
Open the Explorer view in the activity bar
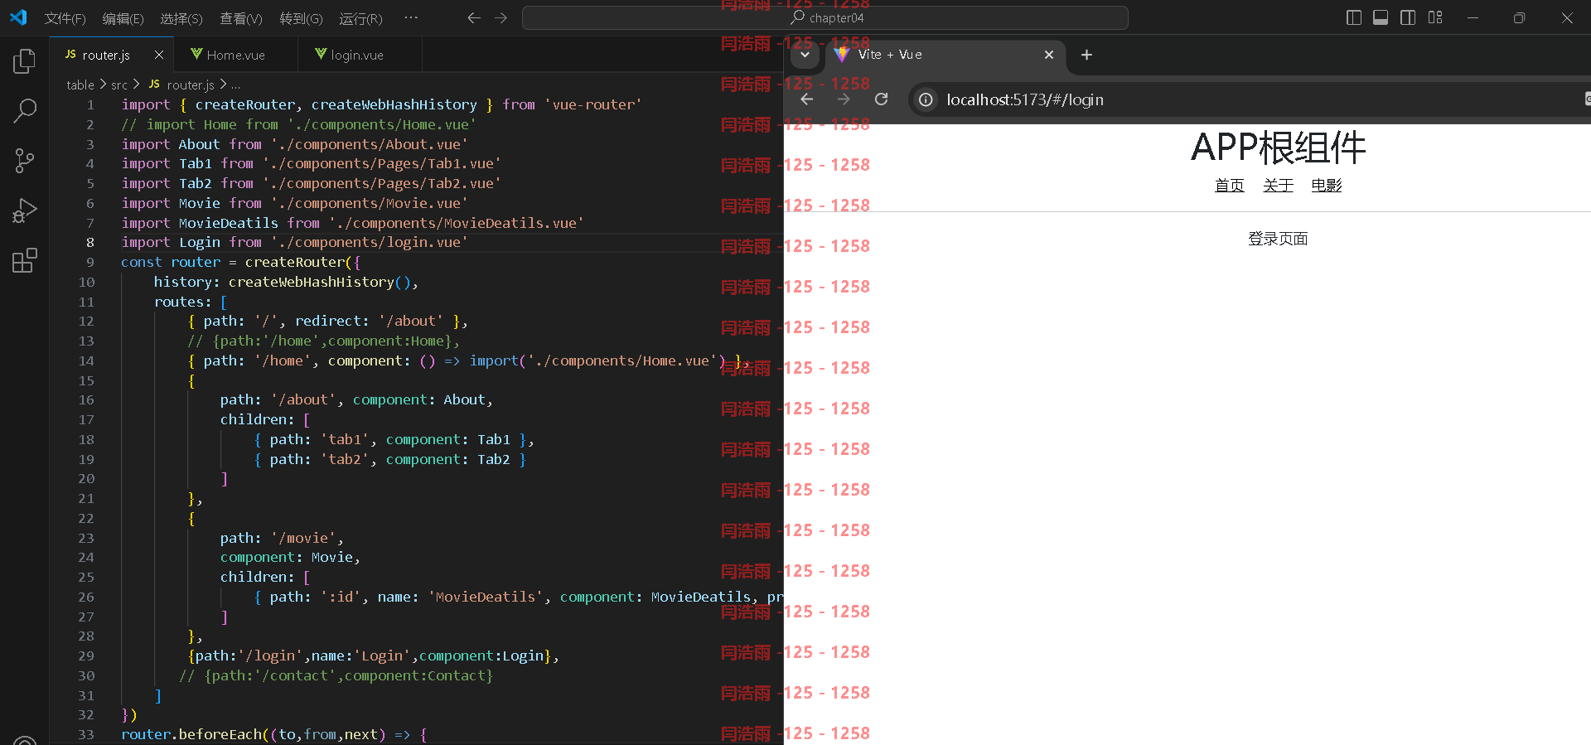25,61
